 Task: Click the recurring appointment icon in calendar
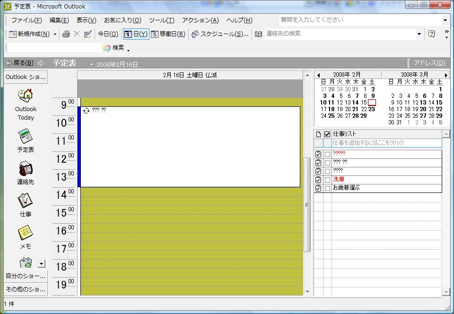pyautogui.click(x=86, y=111)
